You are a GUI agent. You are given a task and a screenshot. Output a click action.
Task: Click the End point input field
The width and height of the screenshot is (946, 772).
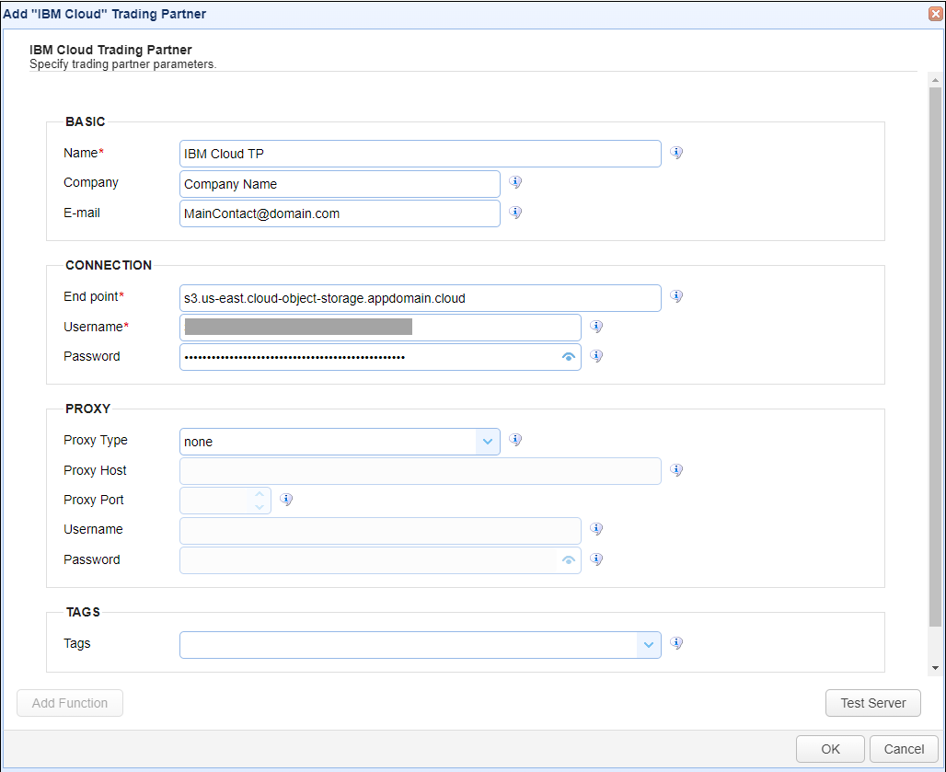421,298
